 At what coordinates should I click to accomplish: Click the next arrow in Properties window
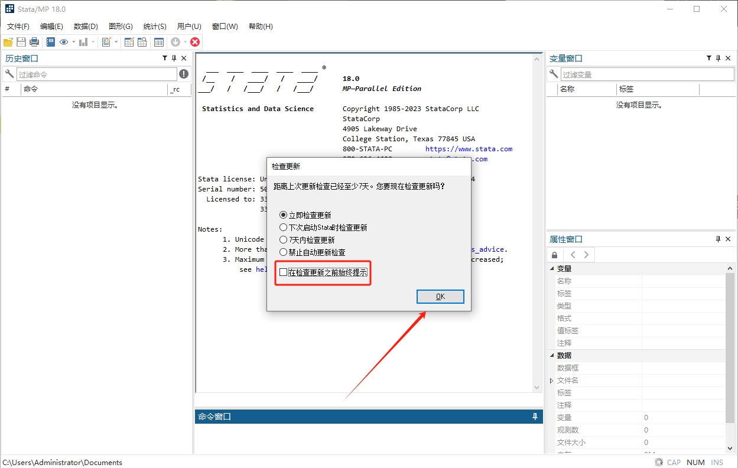coord(586,255)
